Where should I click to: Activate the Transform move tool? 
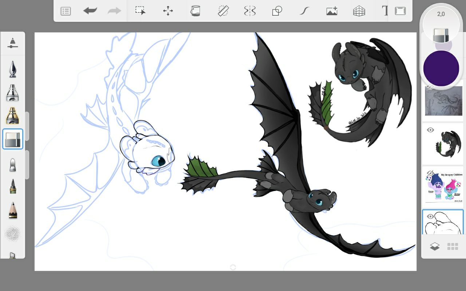pos(168,11)
